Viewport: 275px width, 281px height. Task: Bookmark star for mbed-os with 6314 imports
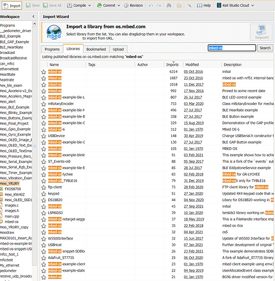coord(44,72)
